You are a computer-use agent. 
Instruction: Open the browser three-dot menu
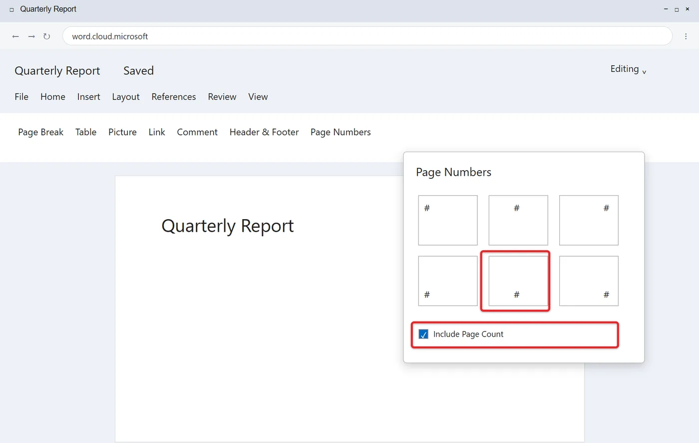click(686, 36)
